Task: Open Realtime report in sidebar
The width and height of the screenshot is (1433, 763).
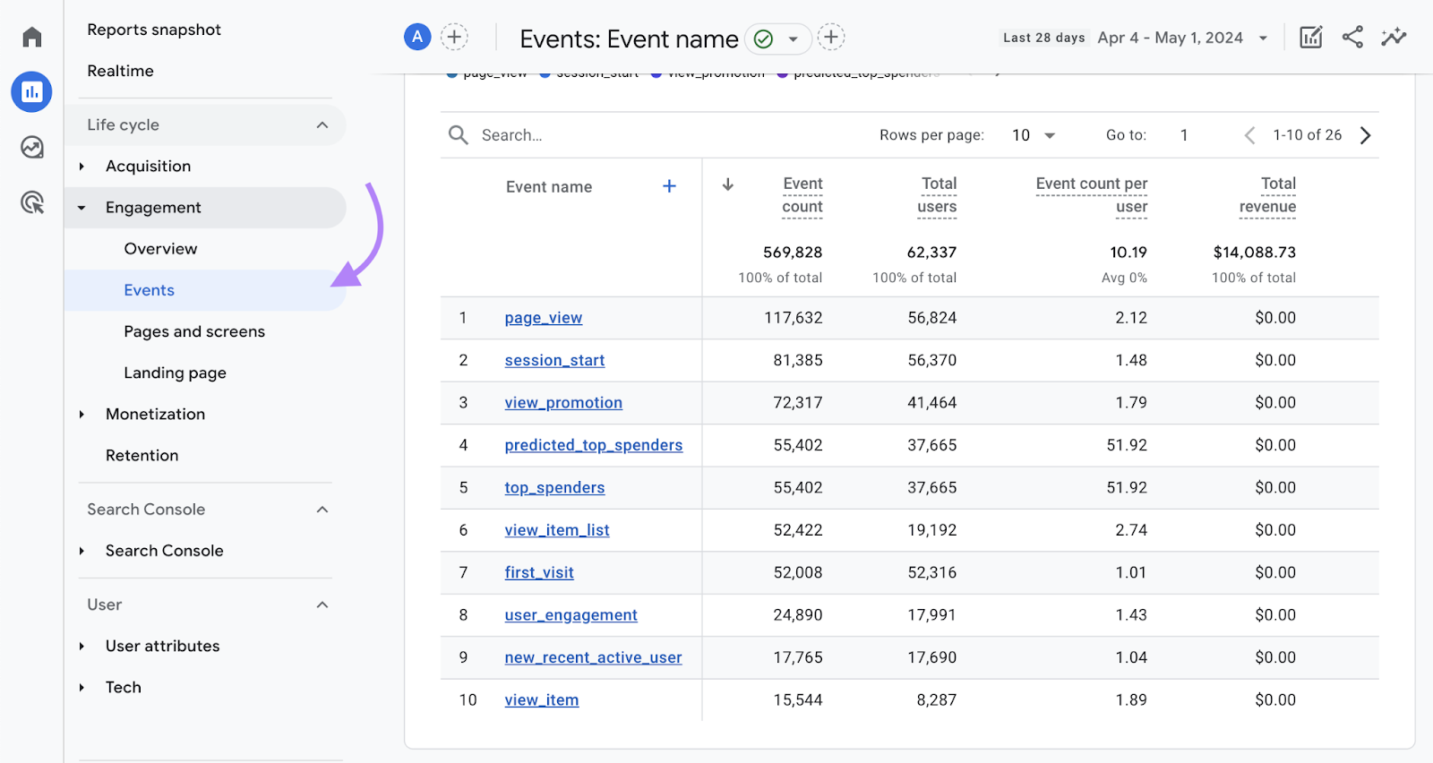Action: click(x=120, y=71)
